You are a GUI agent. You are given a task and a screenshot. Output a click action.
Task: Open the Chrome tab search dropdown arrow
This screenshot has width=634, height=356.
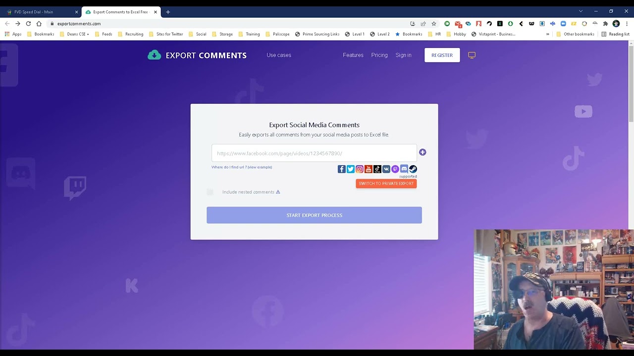[x=581, y=11]
